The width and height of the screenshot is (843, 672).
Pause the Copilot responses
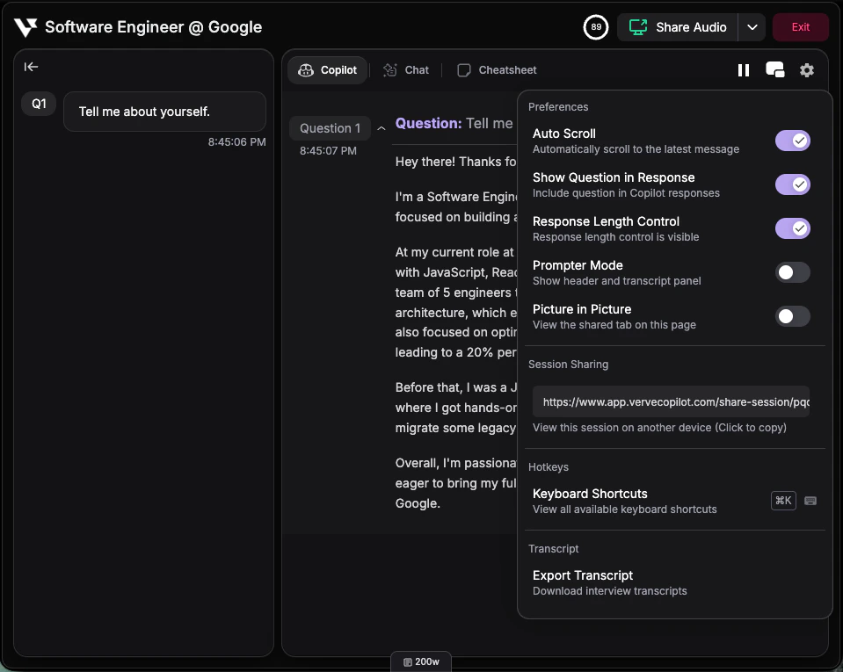tap(743, 69)
